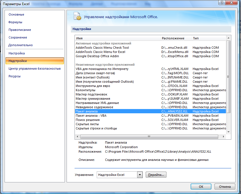The image size is (241, 194).
Task: Sort by Расположение column header
Action: tap(176, 38)
